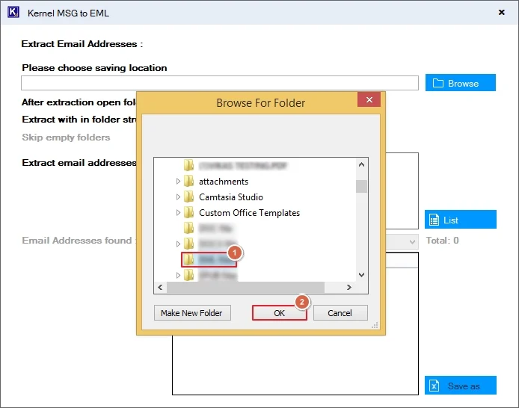Click the Kernel app logo icon
Screen dimensions: 519x408
point(13,13)
